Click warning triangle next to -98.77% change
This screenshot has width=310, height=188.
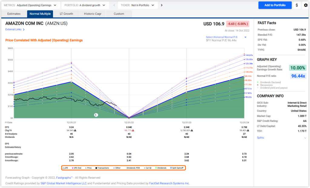click(x=133, y=130)
